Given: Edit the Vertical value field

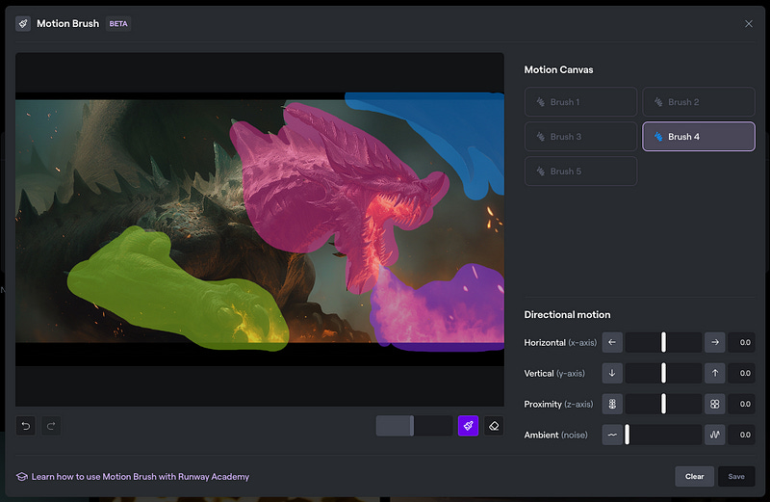Looking at the screenshot, I should (x=741, y=373).
